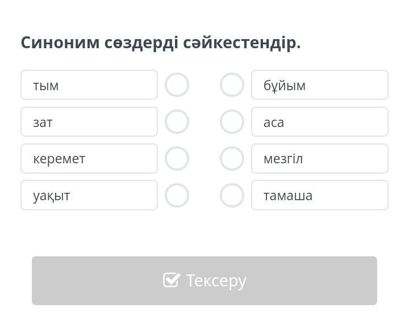Pick the 'тамаша' answer box
409x317 pixels.
tap(319, 196)
